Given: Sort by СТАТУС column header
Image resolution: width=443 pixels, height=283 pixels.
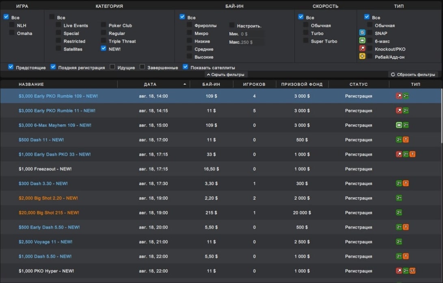Looking at the screenshot, I should tap(359, 84).
